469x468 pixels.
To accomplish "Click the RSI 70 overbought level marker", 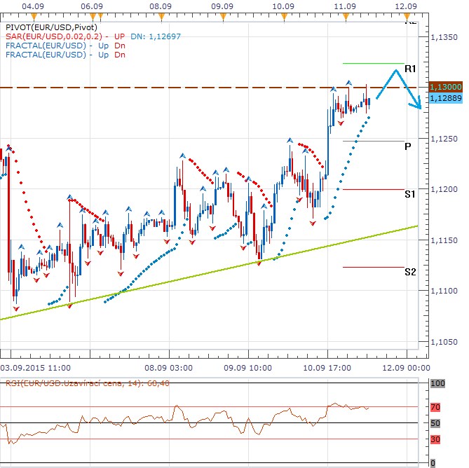I will pos(435,407).
